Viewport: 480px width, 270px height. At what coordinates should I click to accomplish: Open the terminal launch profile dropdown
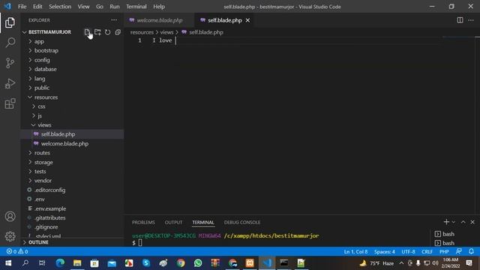tap(454, 222)
